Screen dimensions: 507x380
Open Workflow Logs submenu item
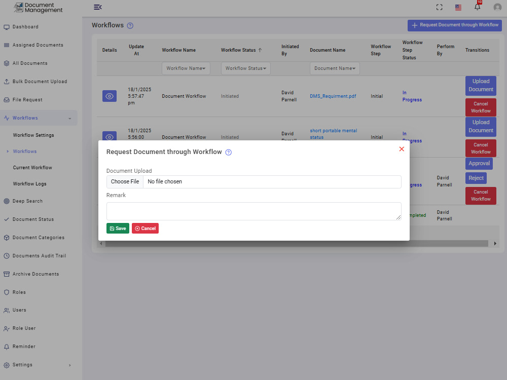click(30, 183)
